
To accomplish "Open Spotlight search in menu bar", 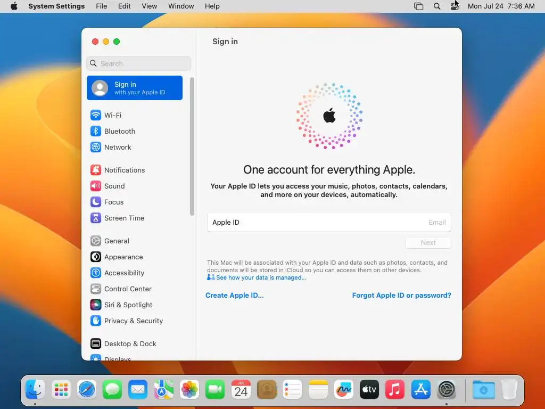I will click(x=437, y=6).
